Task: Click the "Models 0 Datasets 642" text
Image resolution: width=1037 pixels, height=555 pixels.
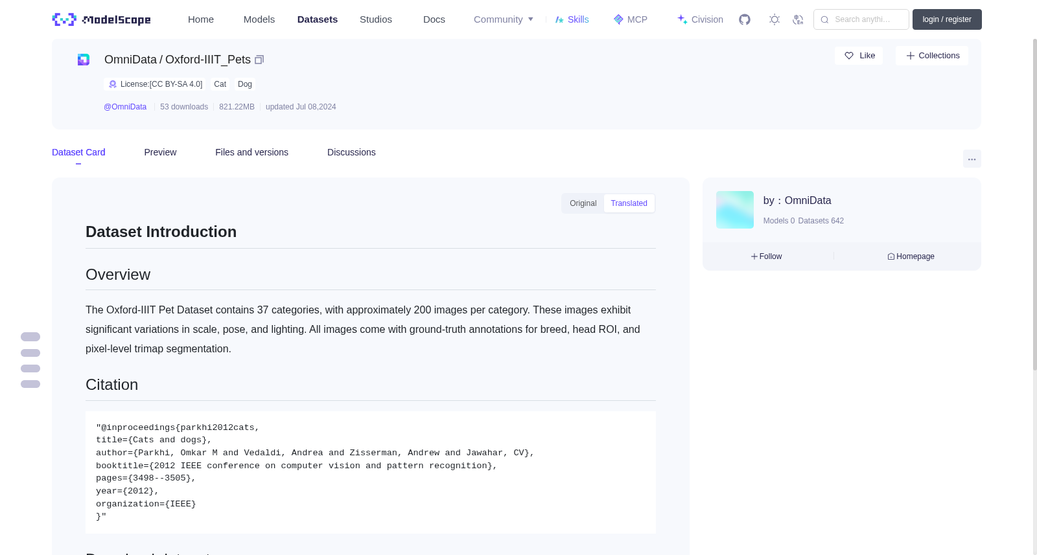Action: pyautogui.click(x=804, y=221)
